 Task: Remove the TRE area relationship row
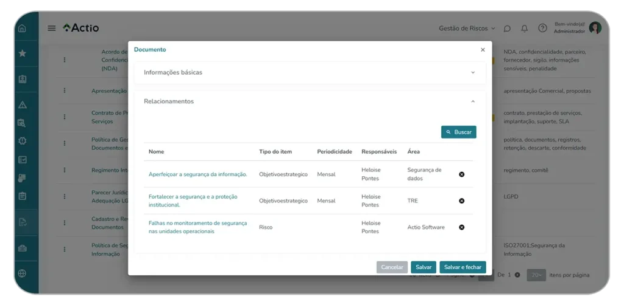click(x=461, y=200)
